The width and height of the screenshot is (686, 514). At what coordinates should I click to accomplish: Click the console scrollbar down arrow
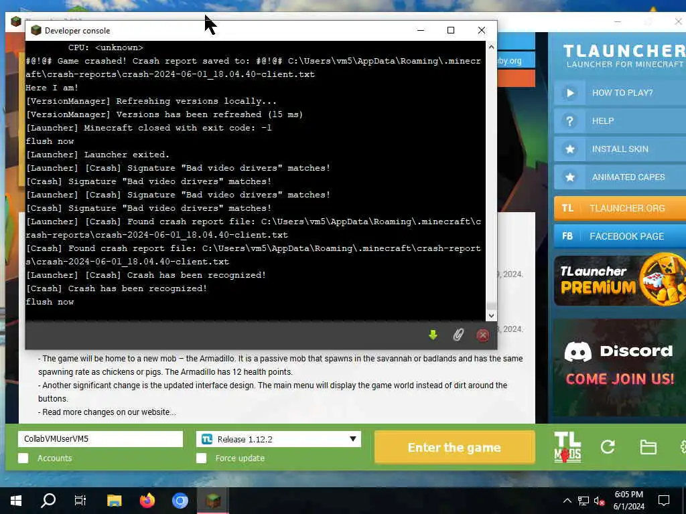point(491,315)
